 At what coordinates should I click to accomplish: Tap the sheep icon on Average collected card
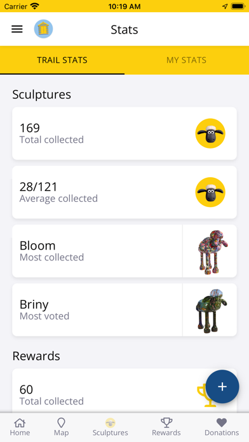[x=210, y=192]
